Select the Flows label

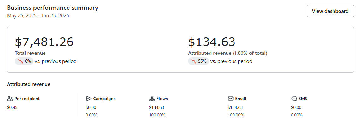(162, 99)
